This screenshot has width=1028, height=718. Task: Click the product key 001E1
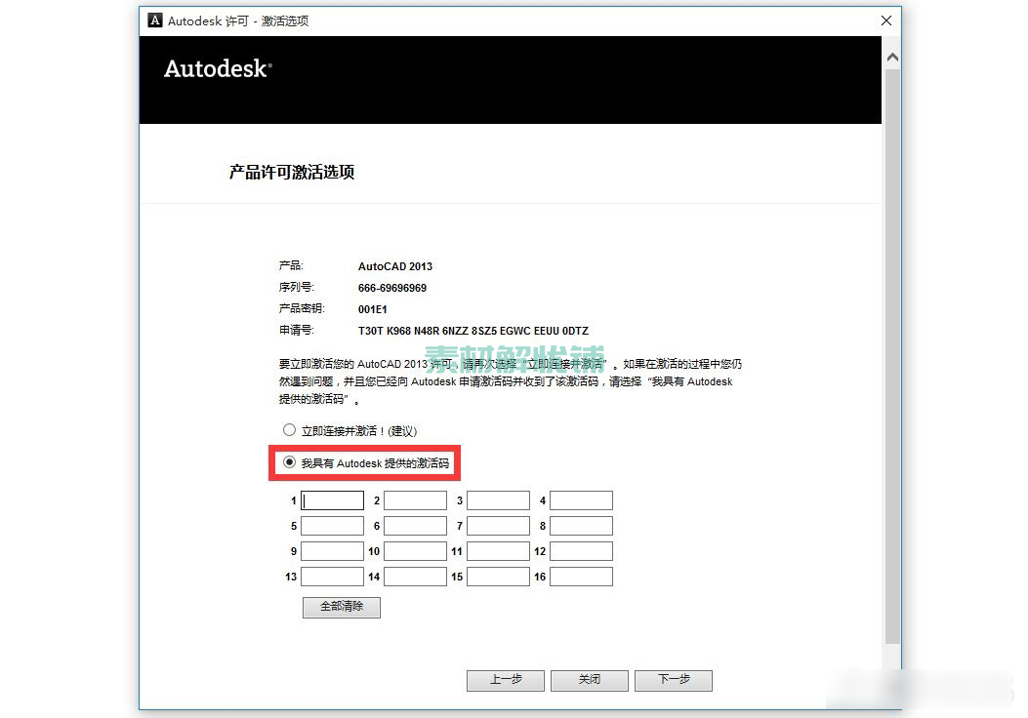point(372,309)
